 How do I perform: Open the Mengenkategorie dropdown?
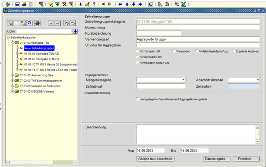click(x=183, y=80)
